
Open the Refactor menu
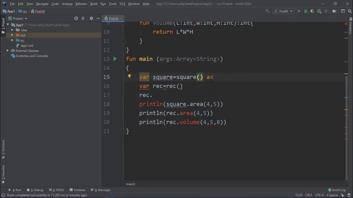click(x=81, y=4)
